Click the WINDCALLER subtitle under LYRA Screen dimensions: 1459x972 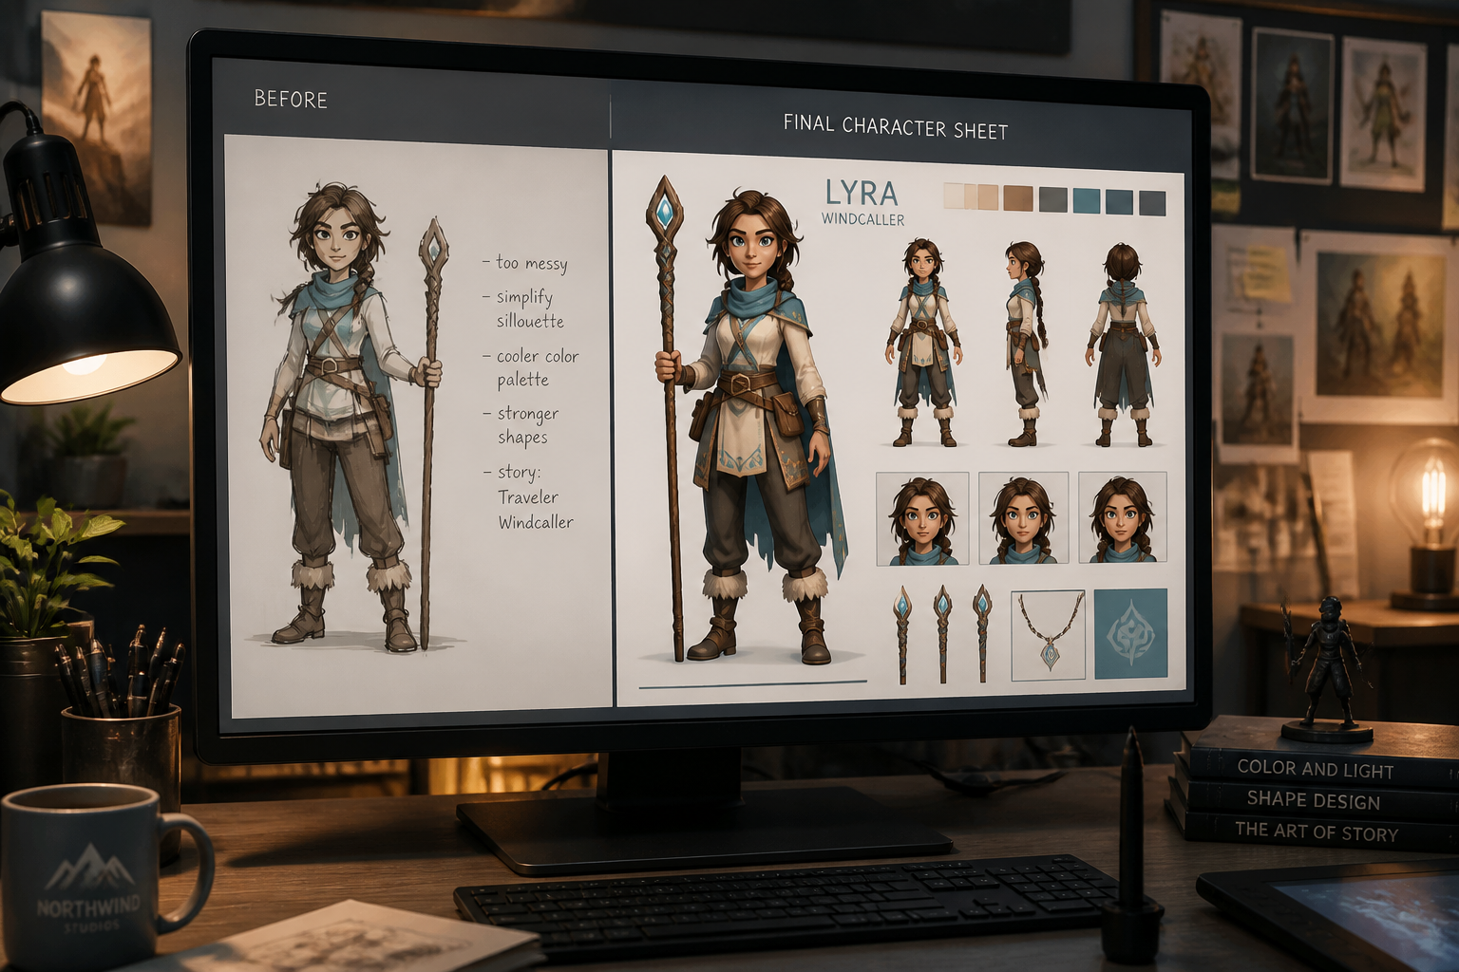863,219
